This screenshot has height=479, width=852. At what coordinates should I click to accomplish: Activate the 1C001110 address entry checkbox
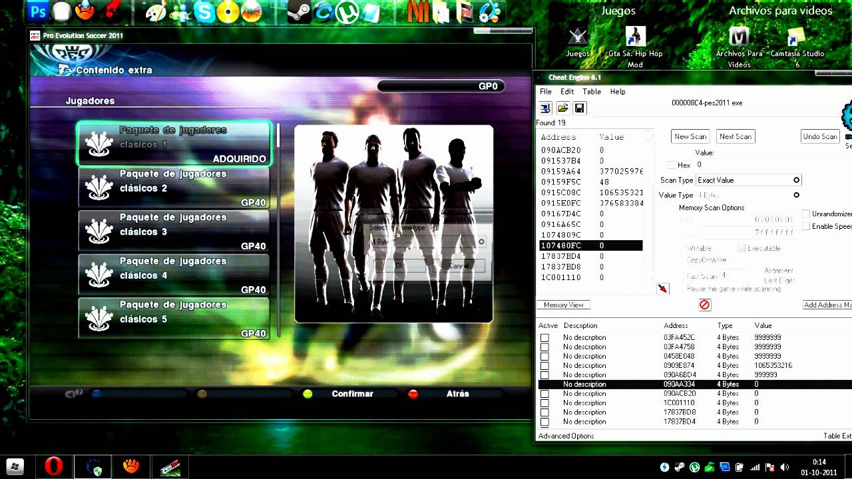point(544,403)
